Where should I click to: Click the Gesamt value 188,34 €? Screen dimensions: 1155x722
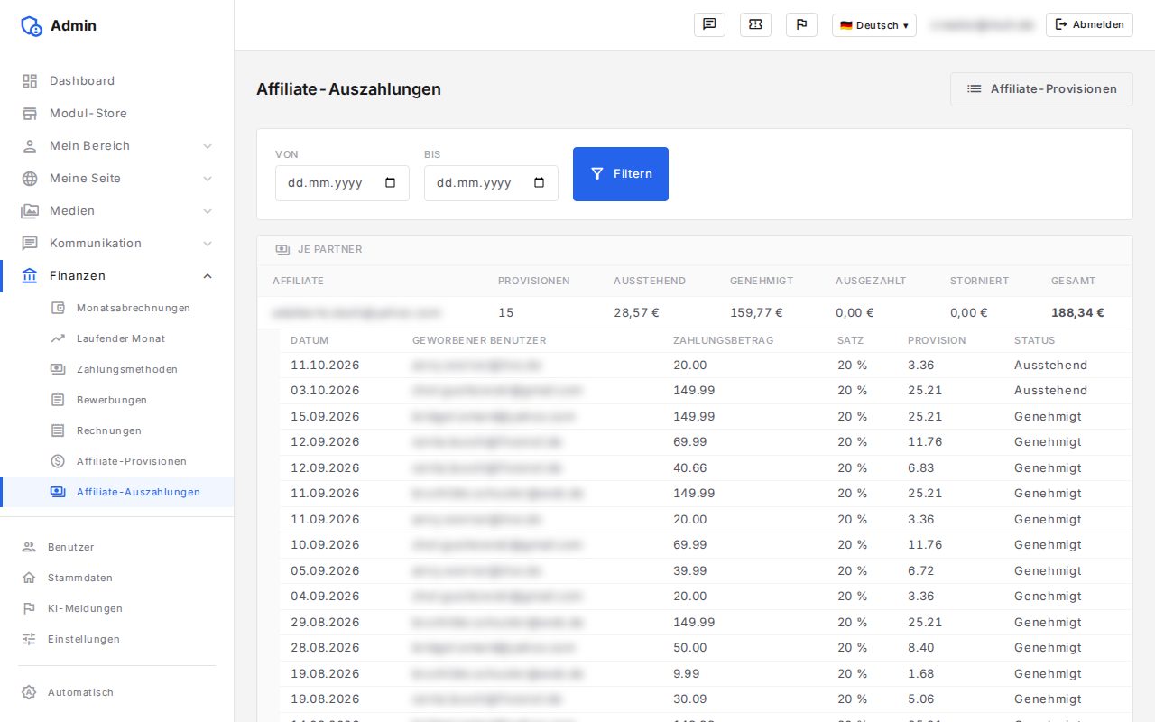[1077, 313]
